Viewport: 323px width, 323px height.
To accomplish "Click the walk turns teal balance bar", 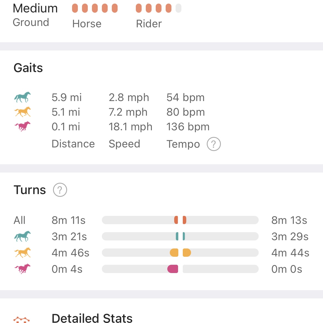I will (180, 236).
